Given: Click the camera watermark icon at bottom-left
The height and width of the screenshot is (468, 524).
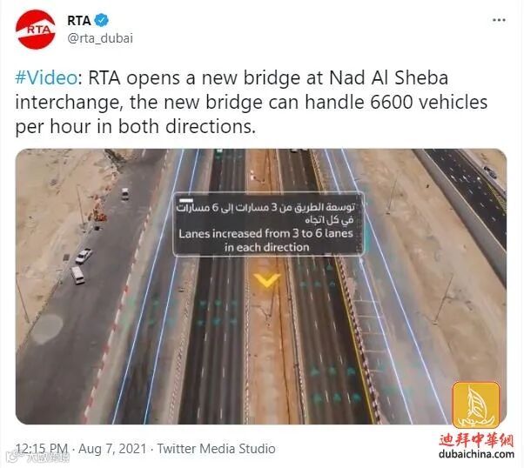Looking at the screenshot, I should tap(14, 457).
